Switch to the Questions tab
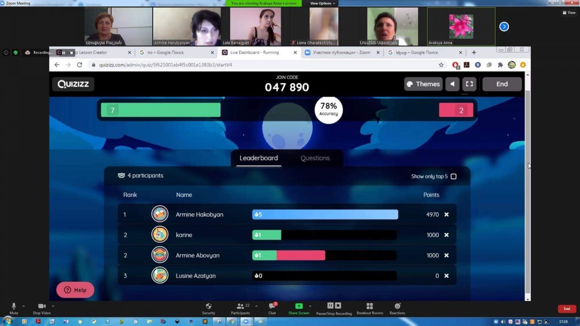Screen dimensions: 580x326 pos(315,158)
